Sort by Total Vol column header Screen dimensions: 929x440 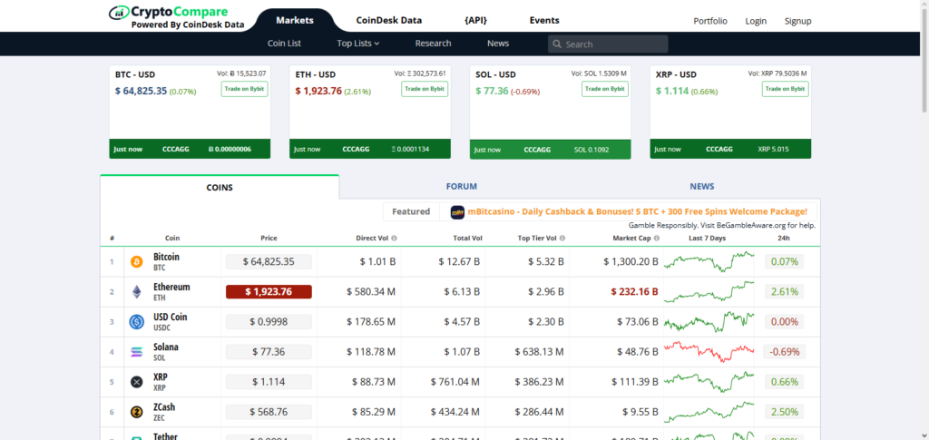pos(469,238)
